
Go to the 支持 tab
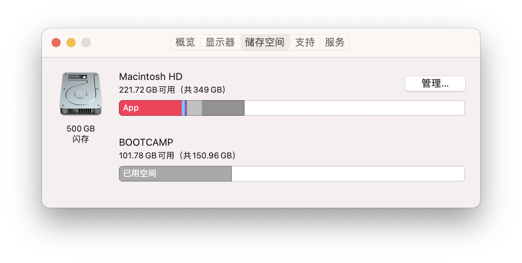point(305,43)
